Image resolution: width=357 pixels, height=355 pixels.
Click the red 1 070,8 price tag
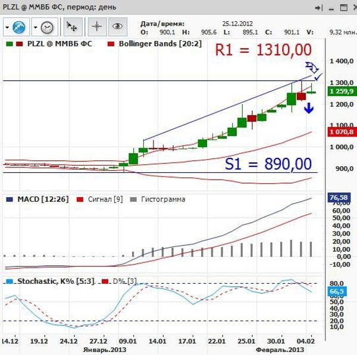[x=342, y=132]
